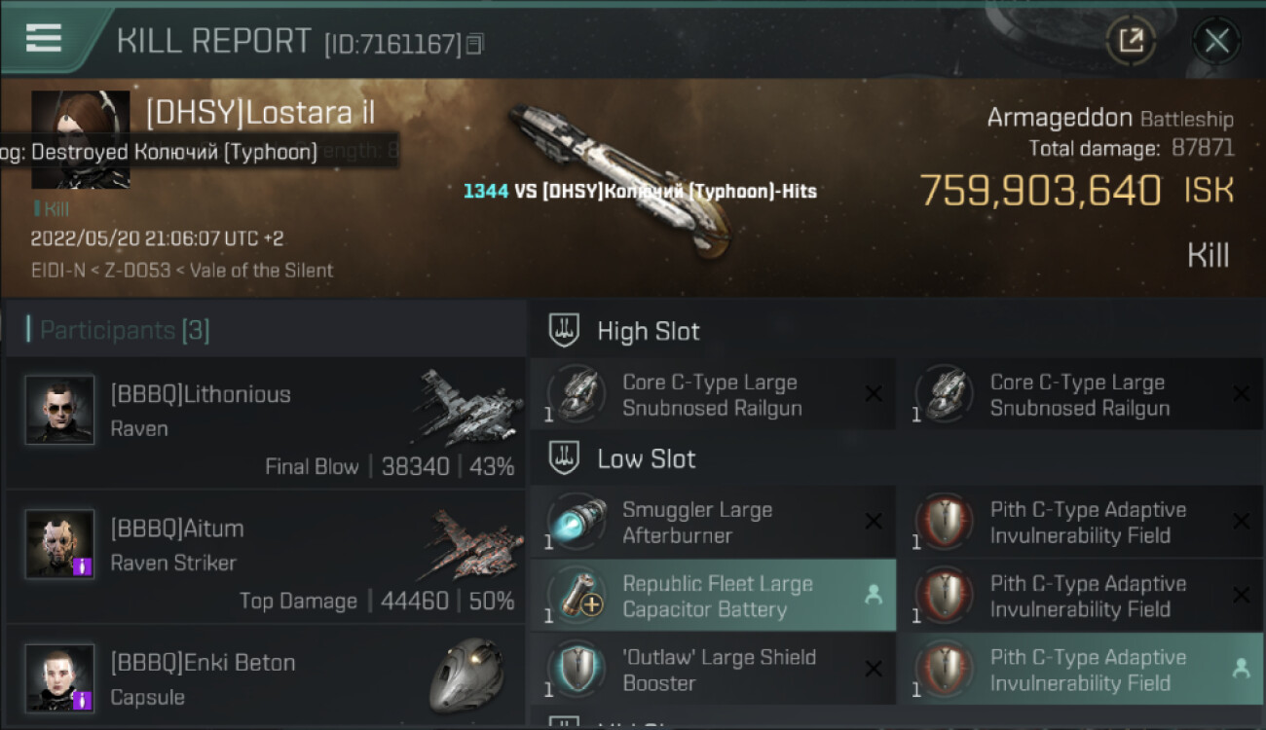
Task: Click the Raven ship icon
Action: point(468,405)
